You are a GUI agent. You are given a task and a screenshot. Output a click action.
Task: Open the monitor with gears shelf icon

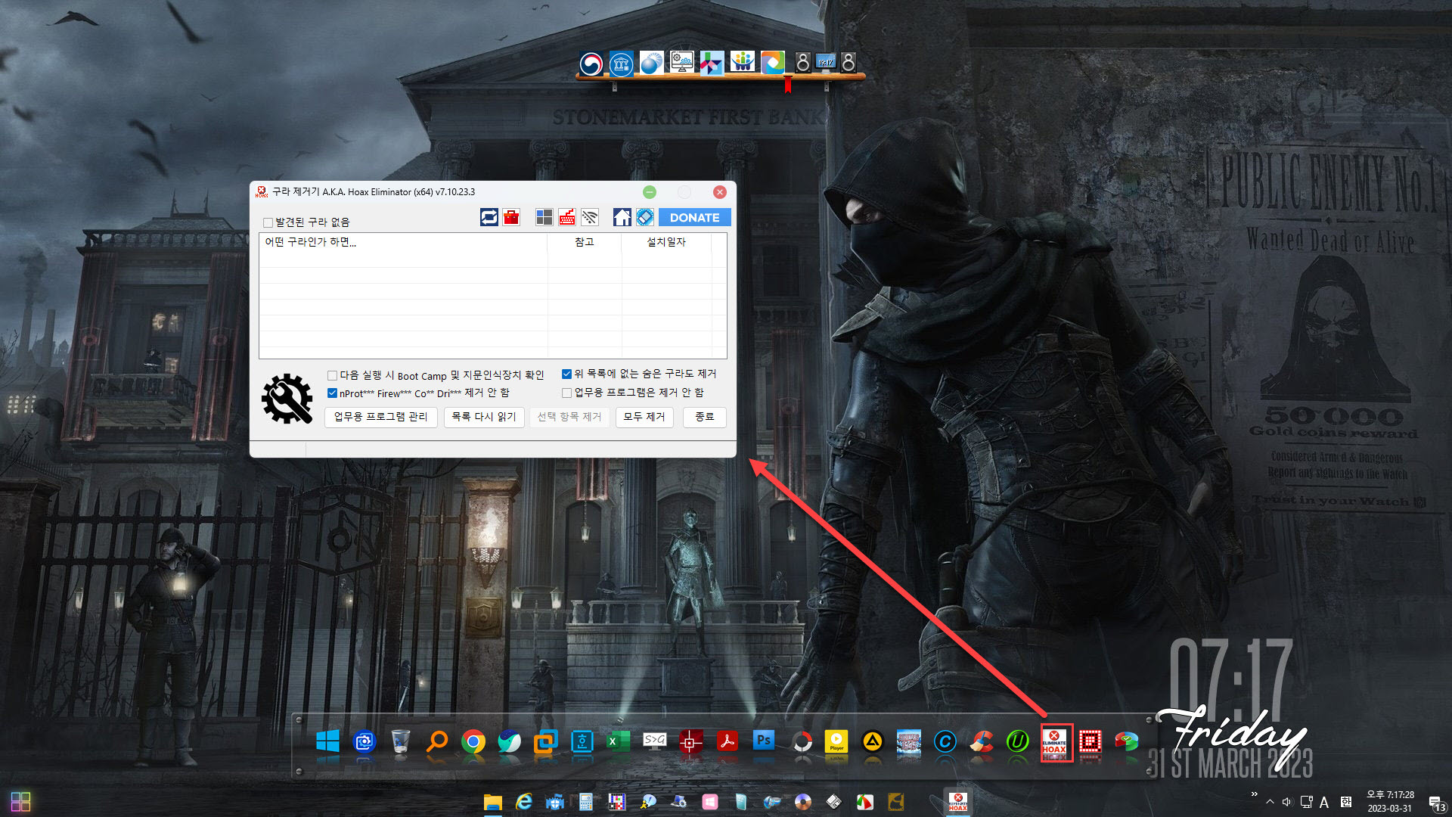(681, 62)
